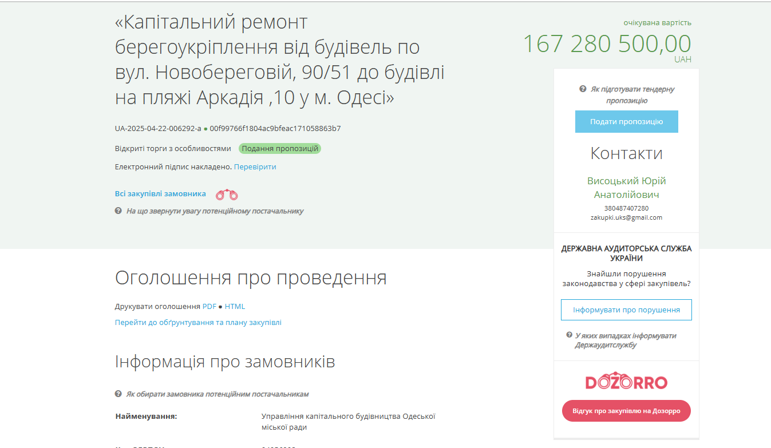This screenshot has height=448, width=771.
Task: Open the У яких випадках інформувати Держаудитслужбу text
Action: coord(625,340)
